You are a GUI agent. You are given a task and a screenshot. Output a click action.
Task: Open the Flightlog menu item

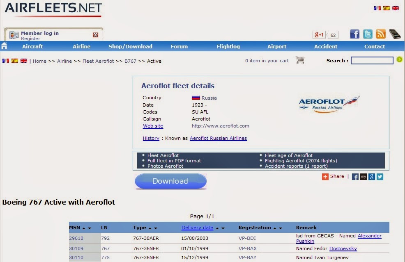pos(228,46)
